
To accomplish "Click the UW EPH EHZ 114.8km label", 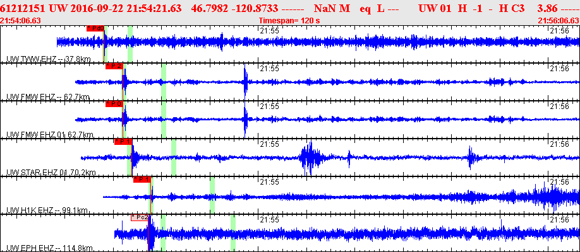I will (49, 248).
